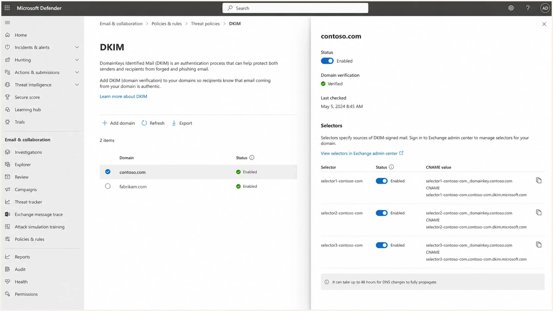The width and height of the screenshot is (553, 311).
Task: Go to Email & collaboration breadcrumb
Action: 121,23
